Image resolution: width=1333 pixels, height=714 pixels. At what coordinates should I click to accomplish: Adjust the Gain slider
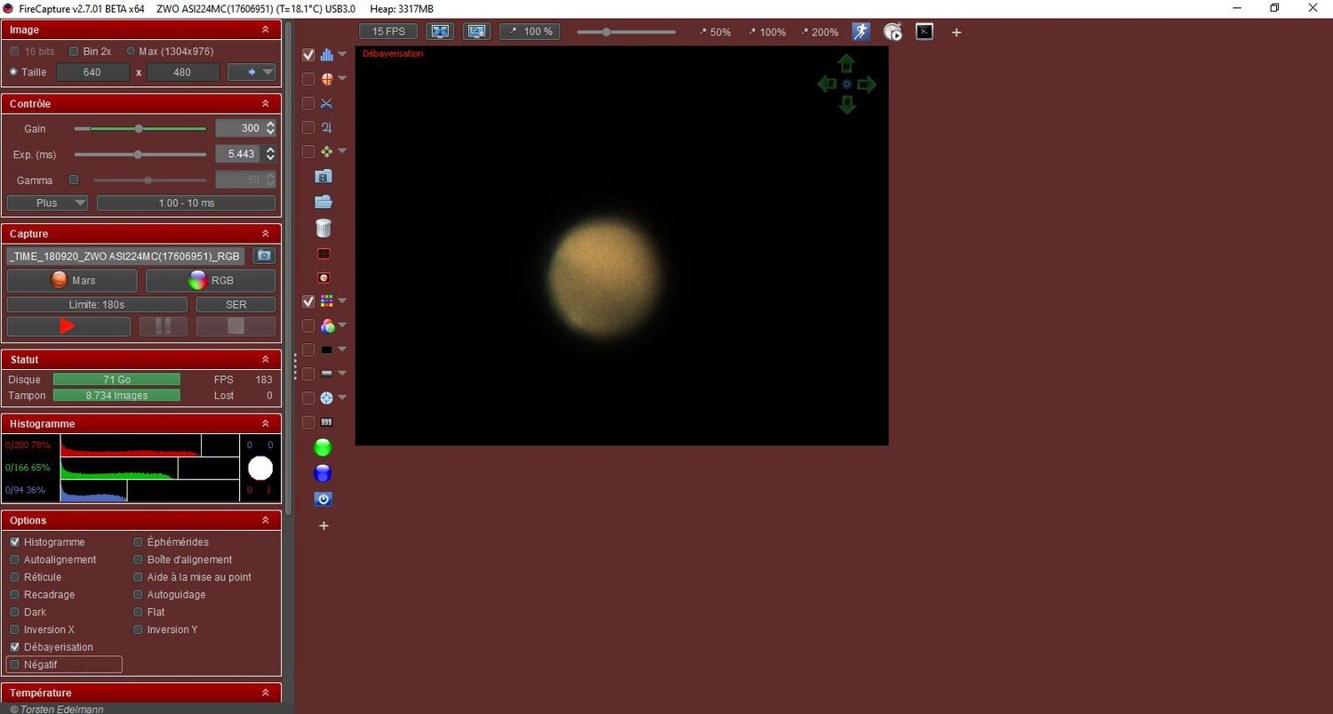pyautogui.click(x=139, y=128)
